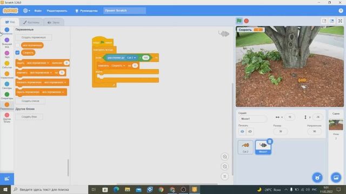Untick the Скорость variable checkbox
The image size is (346, 194).
coord(17,53)
